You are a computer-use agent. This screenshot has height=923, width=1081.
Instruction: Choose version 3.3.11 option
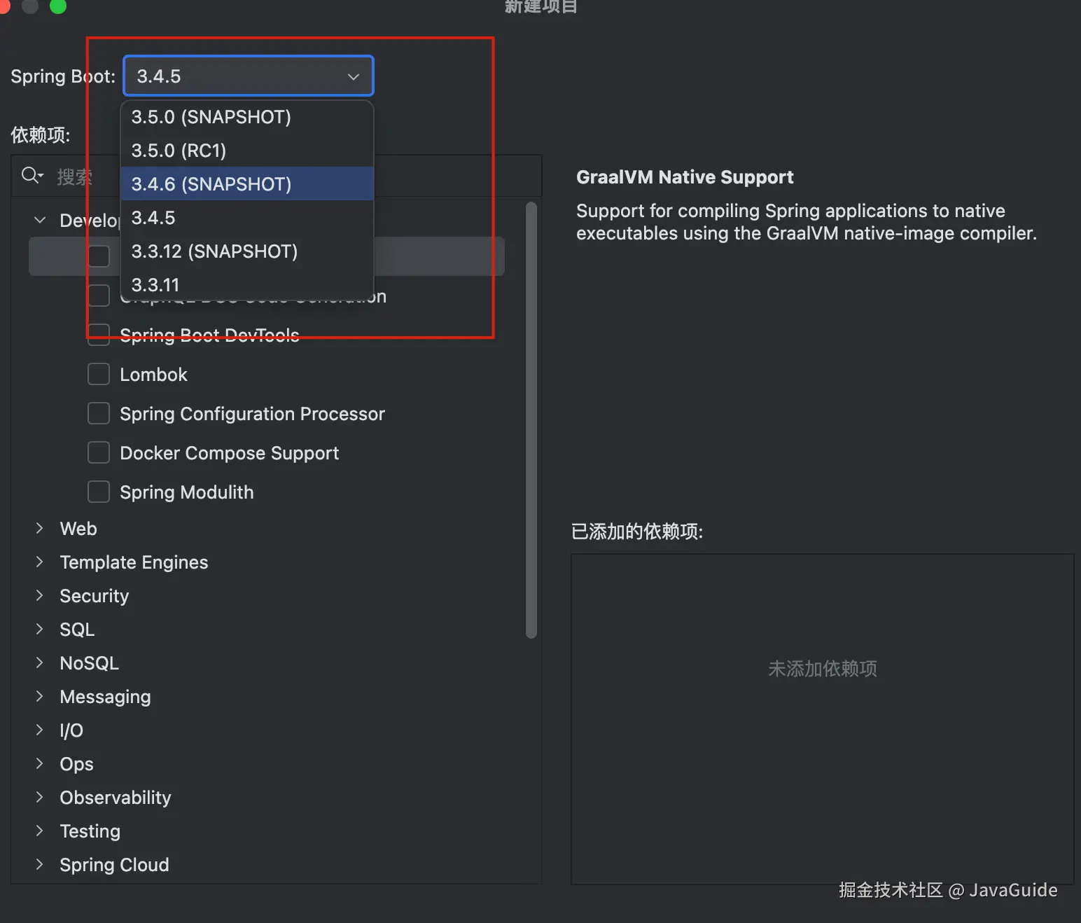click(x=247, y=285)
